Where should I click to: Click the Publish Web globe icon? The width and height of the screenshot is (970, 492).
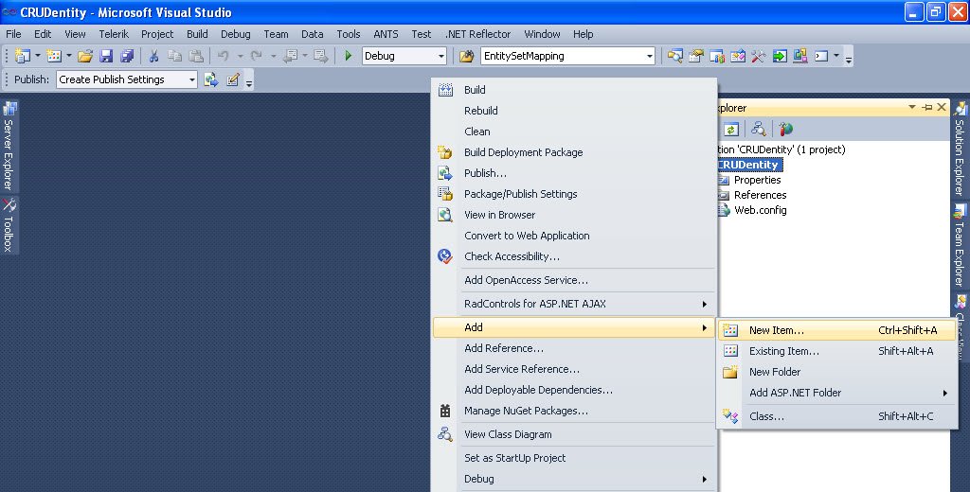pyautogui.click(x=211, y=79)
